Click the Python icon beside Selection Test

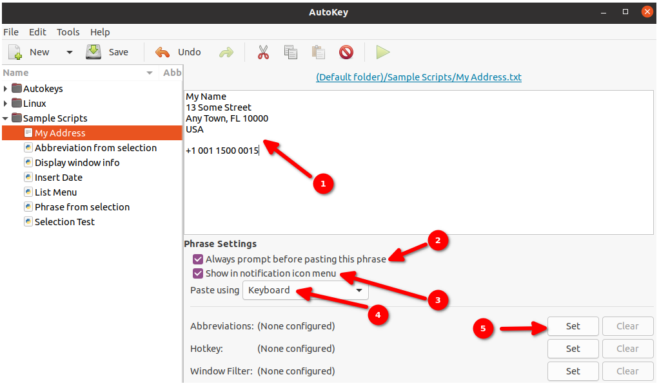pyautogui.click(x=28, y=222)
